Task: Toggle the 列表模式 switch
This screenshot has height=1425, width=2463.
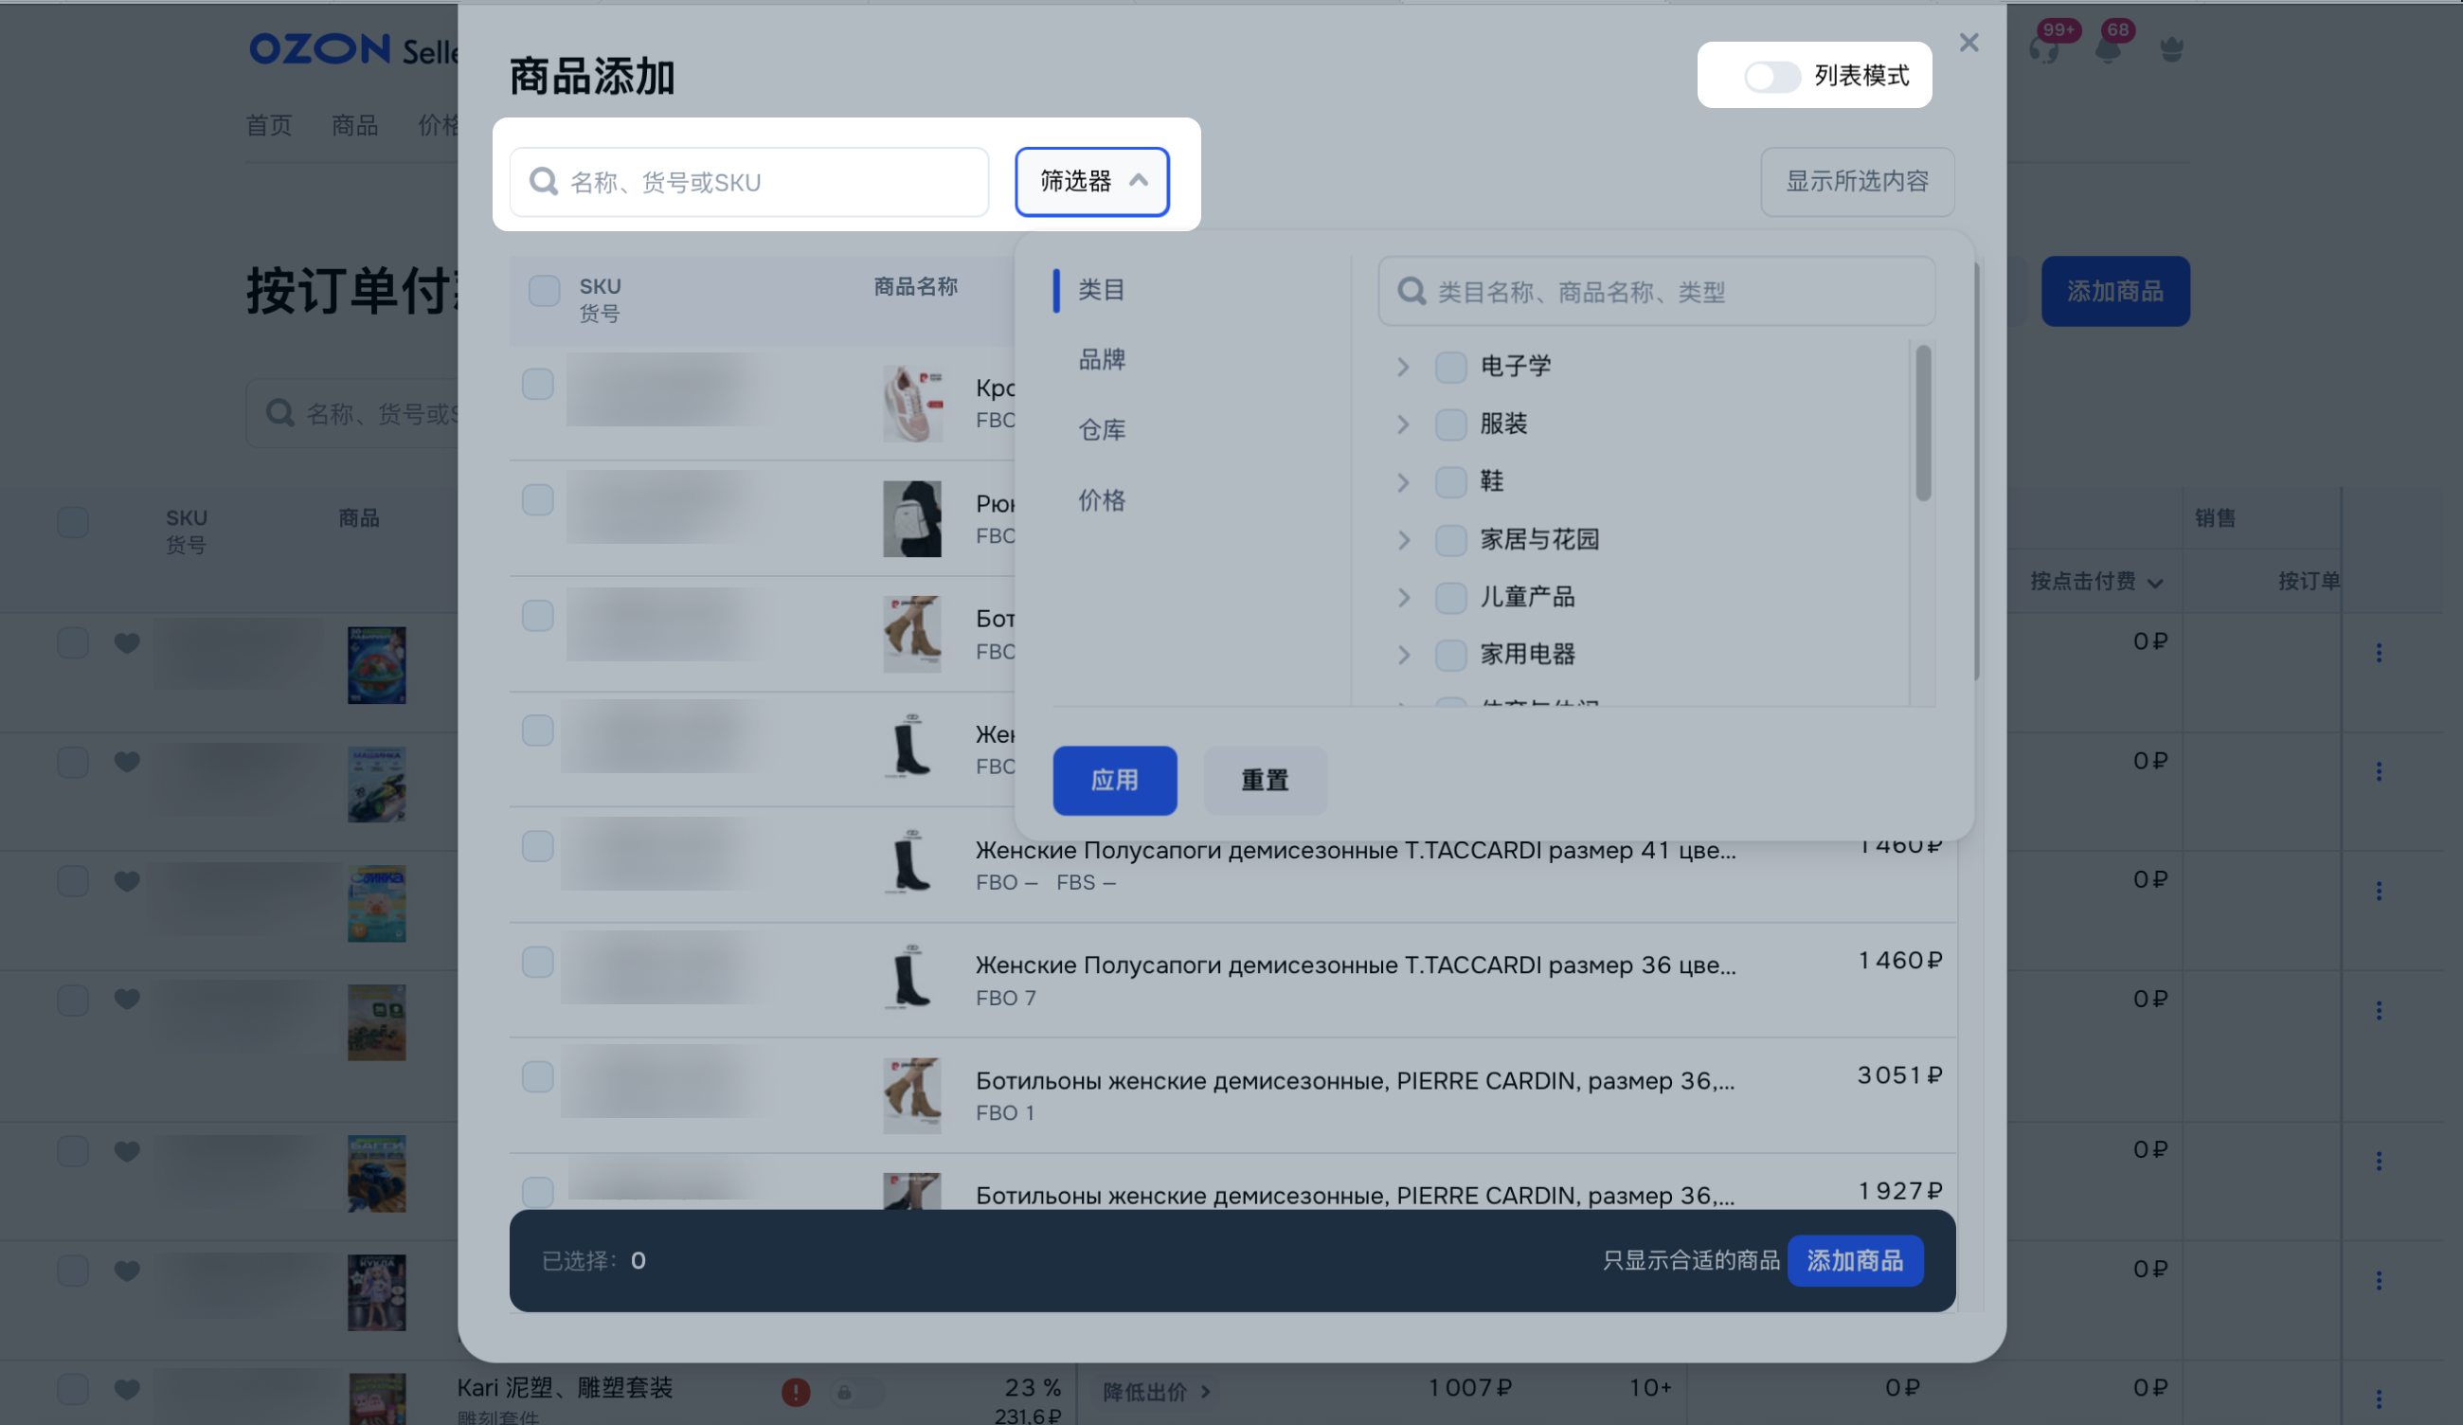Action: pyautogui.click(x=1771, y=76)
